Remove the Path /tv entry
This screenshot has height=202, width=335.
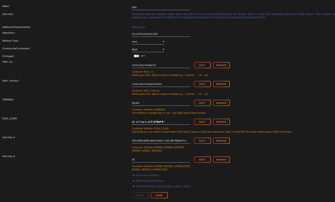[x=221, y=65]
